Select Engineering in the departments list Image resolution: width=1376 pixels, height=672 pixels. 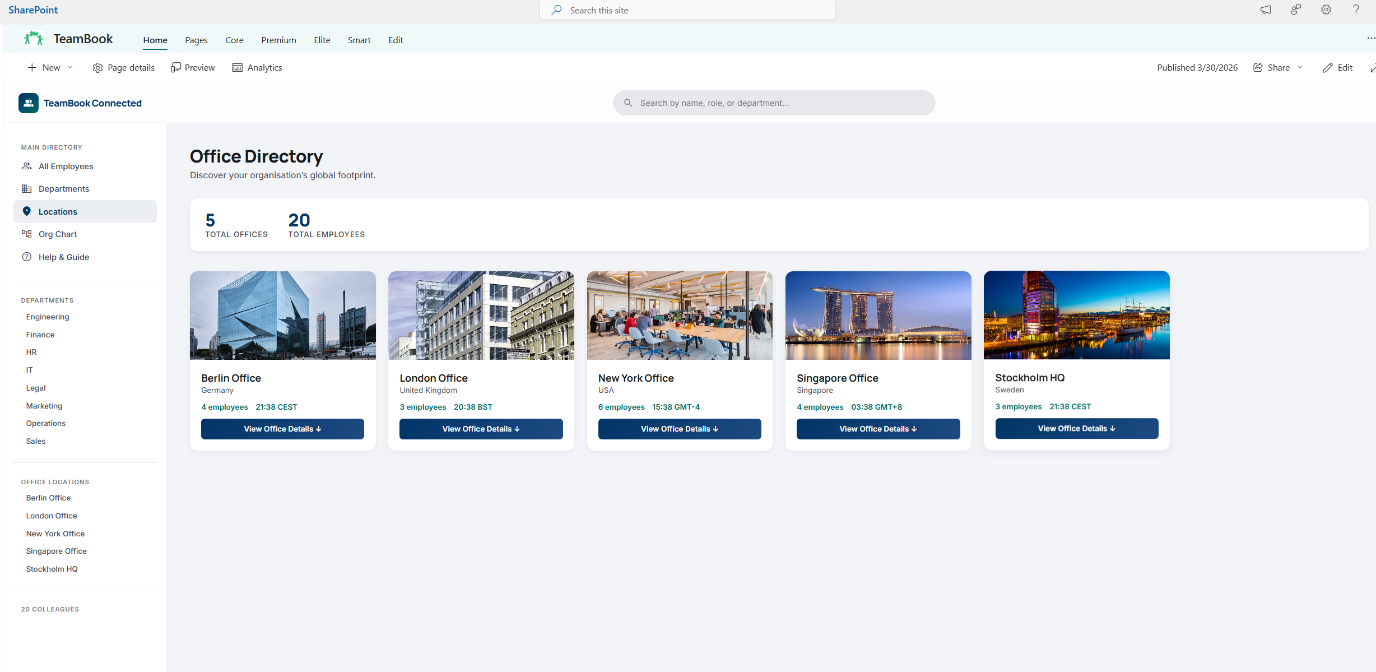tap(48, 317)
